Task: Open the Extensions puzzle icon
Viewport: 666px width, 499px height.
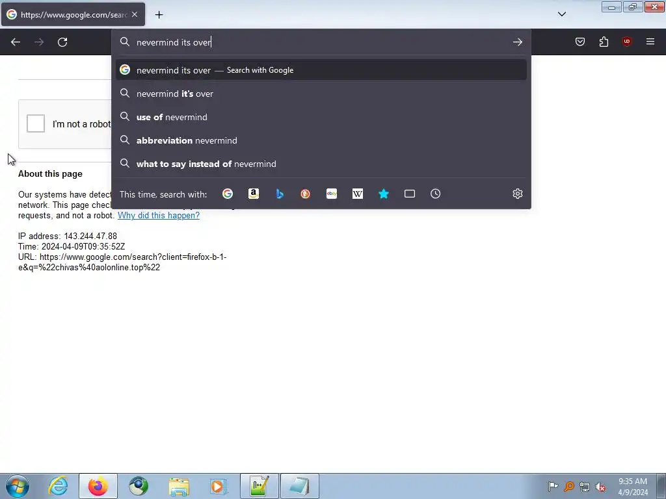Action: pyautogui.click(x=604, y=42)
